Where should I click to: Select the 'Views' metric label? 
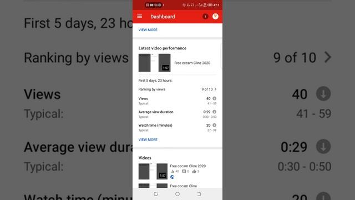click(x=143, y=99)
